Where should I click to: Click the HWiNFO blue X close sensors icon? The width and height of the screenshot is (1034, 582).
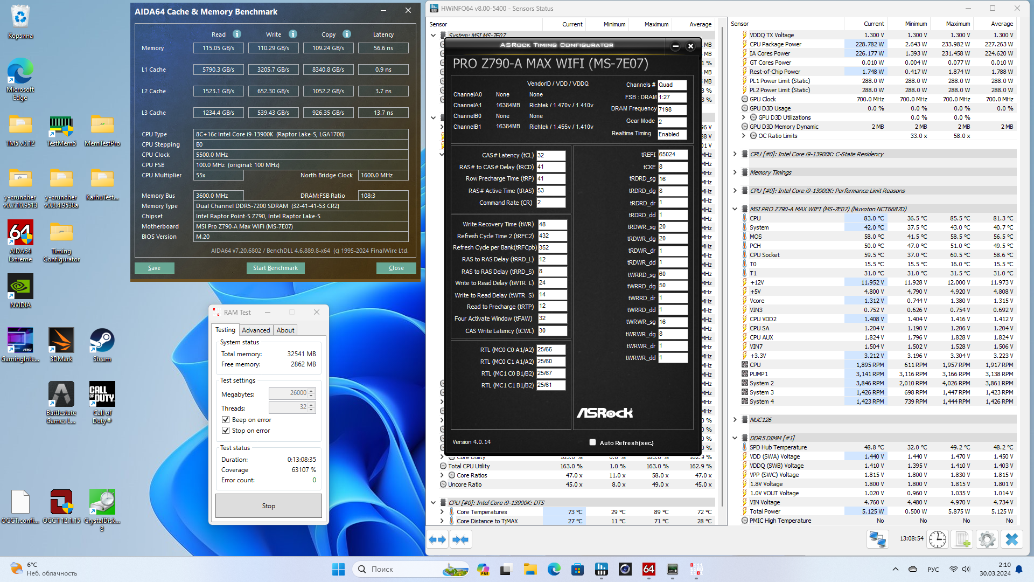(x=1012, y=539)
